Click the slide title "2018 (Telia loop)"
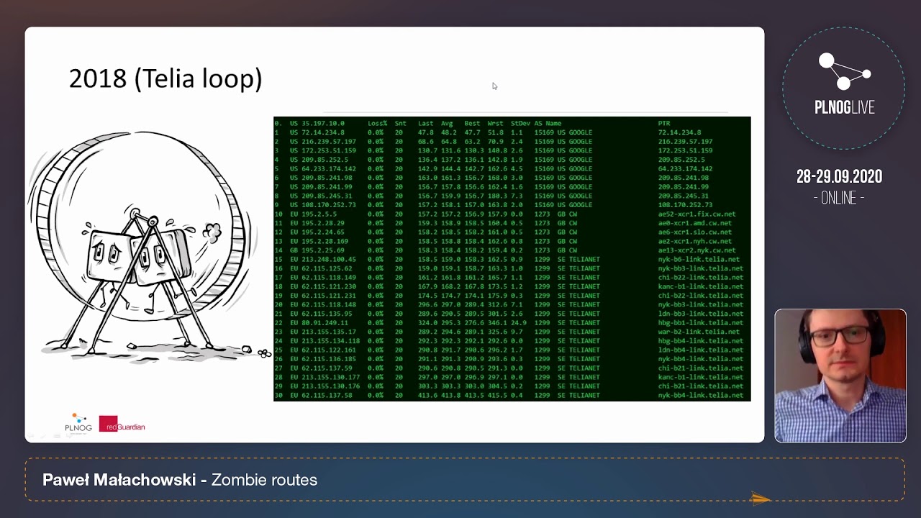Screen dimensions: 921x518 (x=165, y=78)
